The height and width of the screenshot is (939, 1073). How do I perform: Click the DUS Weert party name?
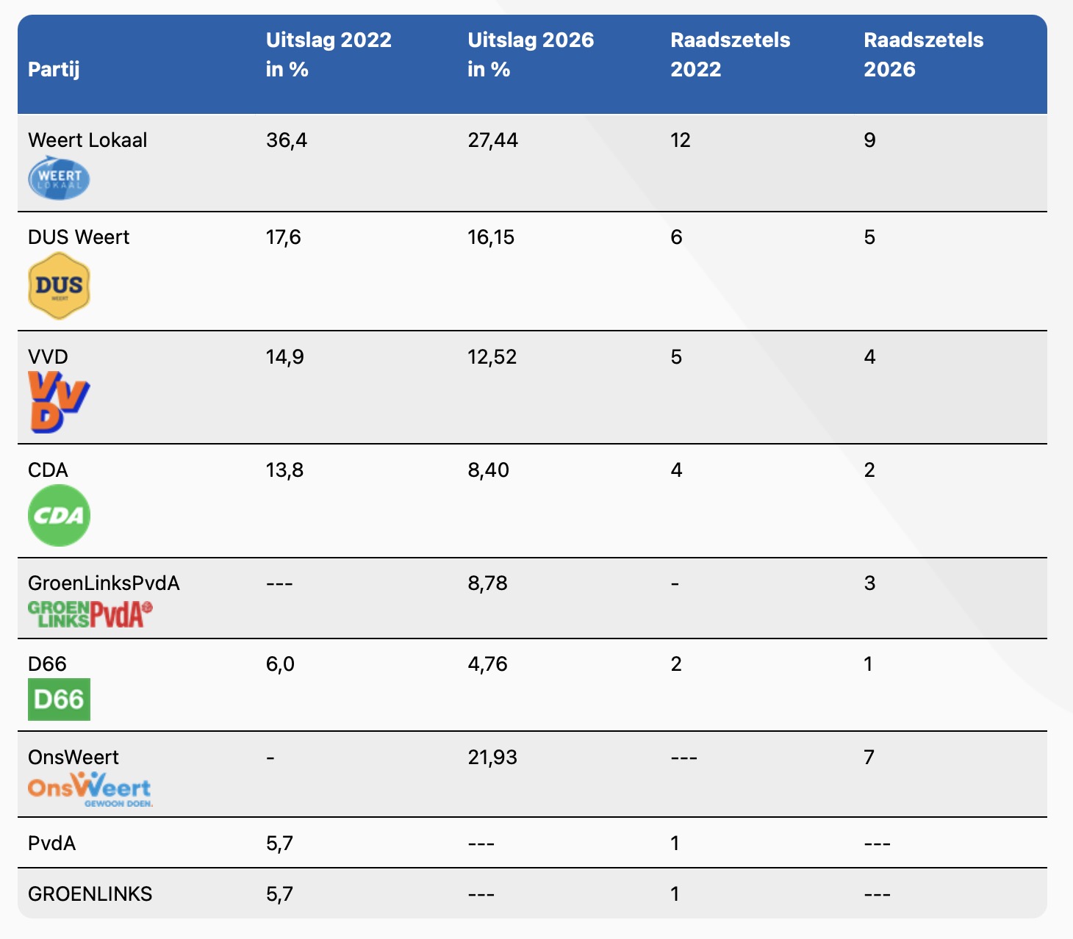click(79, 237)
